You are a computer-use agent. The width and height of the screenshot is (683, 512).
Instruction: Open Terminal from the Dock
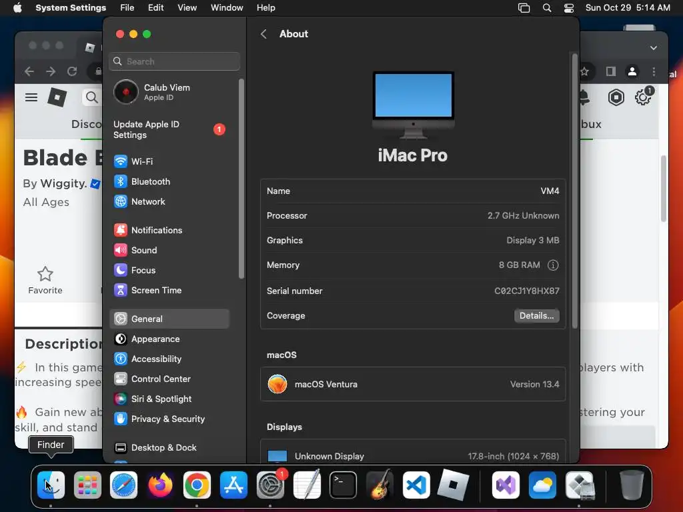pyautogui.click(x=344, y=485)
